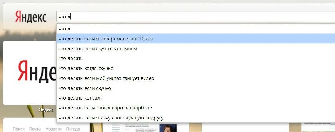Open the page thumbnail with a portrait photo
This screenshot has width=335, height=132.
146,128
